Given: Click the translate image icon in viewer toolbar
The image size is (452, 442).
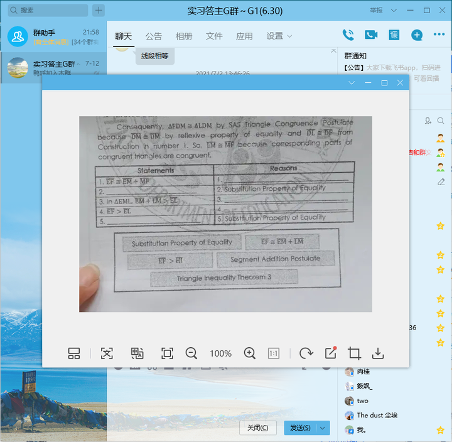Looking at the screenshot, I should click(137, 353).
